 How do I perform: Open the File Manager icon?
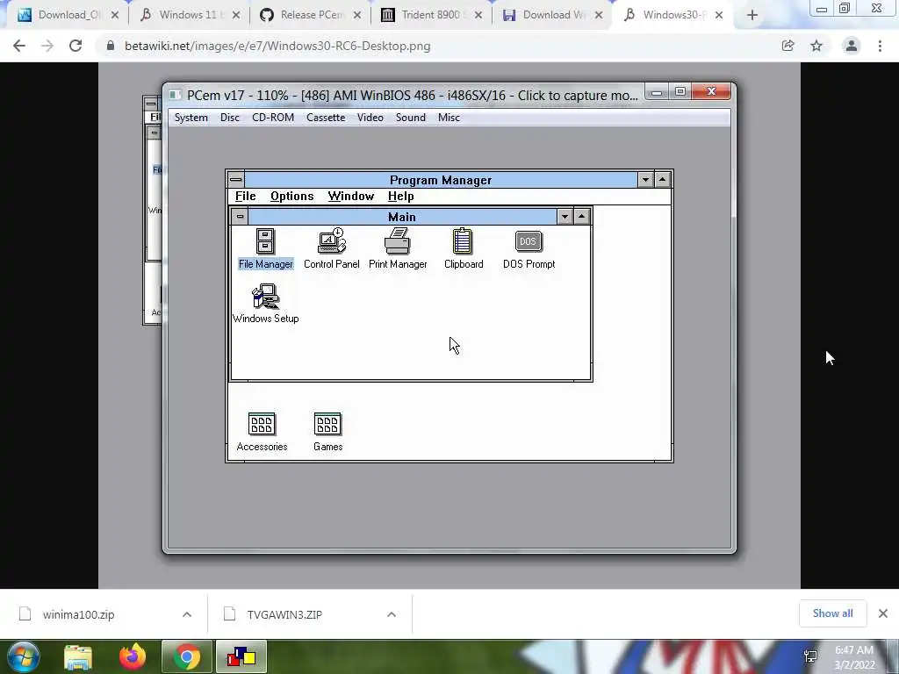click(265, 248)
